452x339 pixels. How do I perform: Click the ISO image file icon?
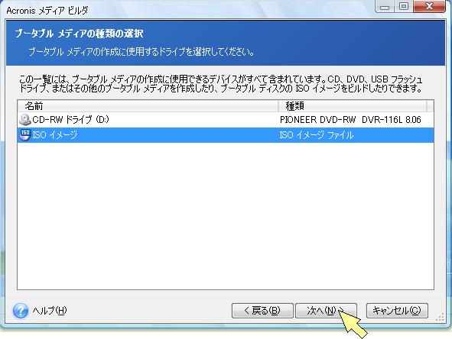point(24,134)
